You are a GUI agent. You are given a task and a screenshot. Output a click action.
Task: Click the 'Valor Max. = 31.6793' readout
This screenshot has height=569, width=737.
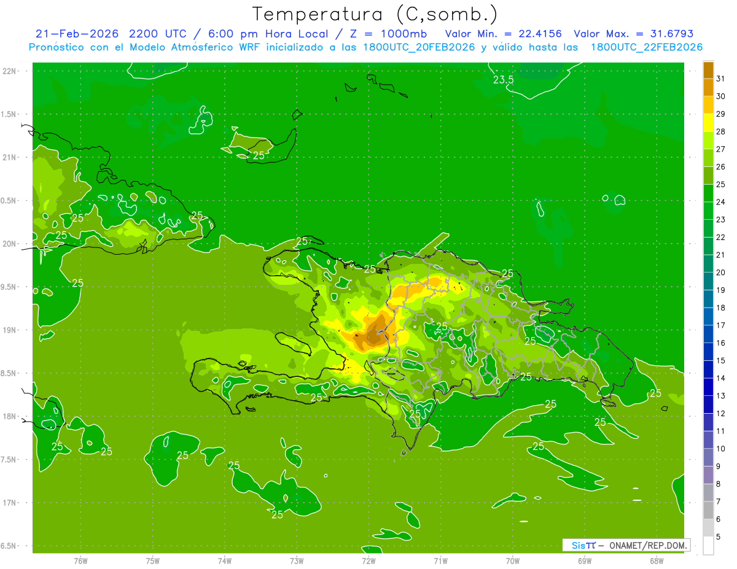click(633, 34)
